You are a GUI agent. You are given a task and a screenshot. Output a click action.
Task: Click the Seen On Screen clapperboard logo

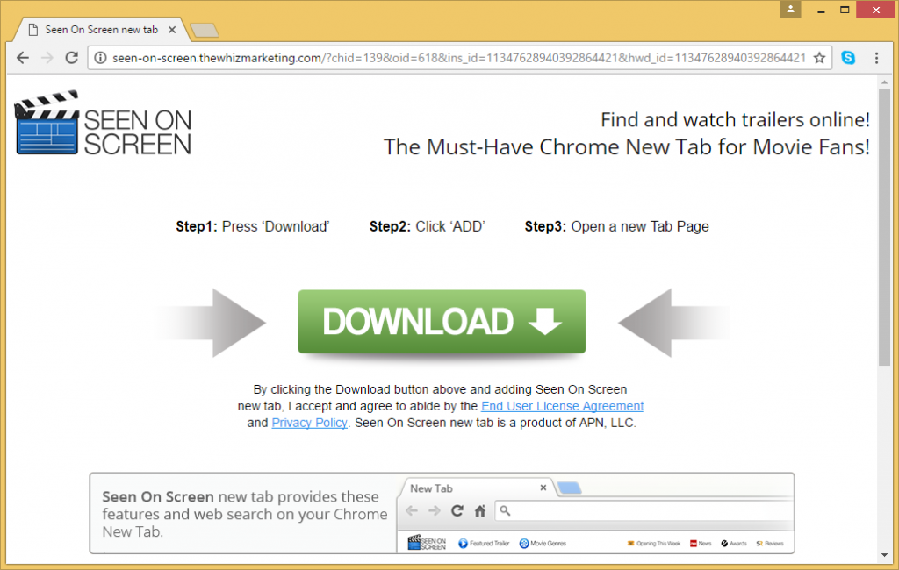(x=104, y=123)
